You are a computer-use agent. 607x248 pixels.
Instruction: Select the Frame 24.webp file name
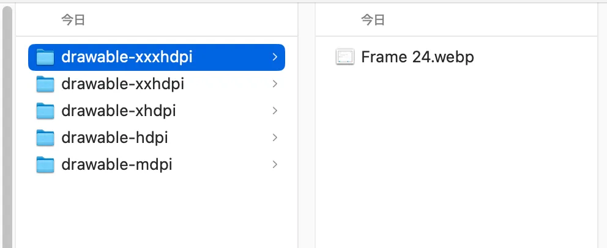tap(417, 57)
